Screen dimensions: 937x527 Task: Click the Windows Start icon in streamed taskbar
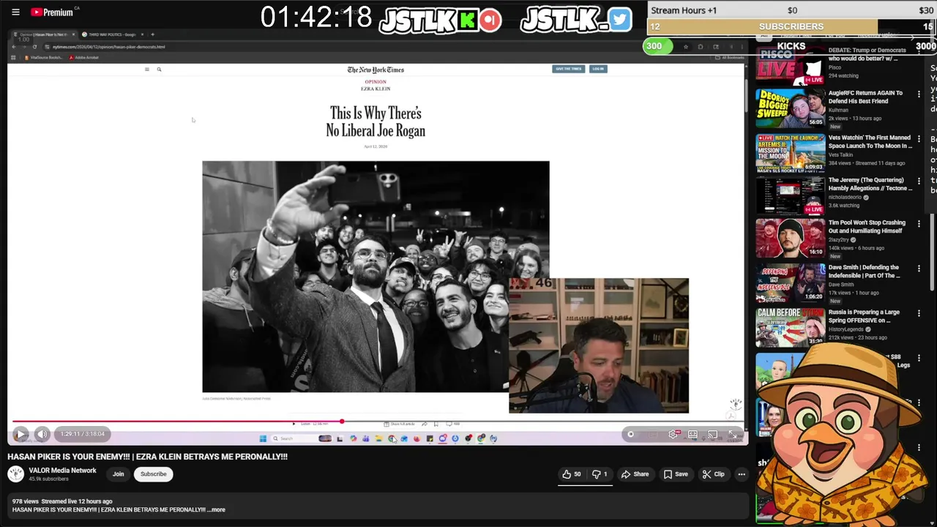pos(263,438)
